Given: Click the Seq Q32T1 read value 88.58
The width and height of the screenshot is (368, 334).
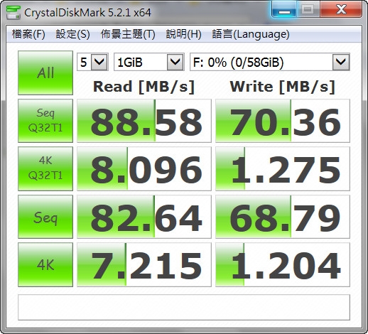Looking at the screenshot, I should click(144, 121).
